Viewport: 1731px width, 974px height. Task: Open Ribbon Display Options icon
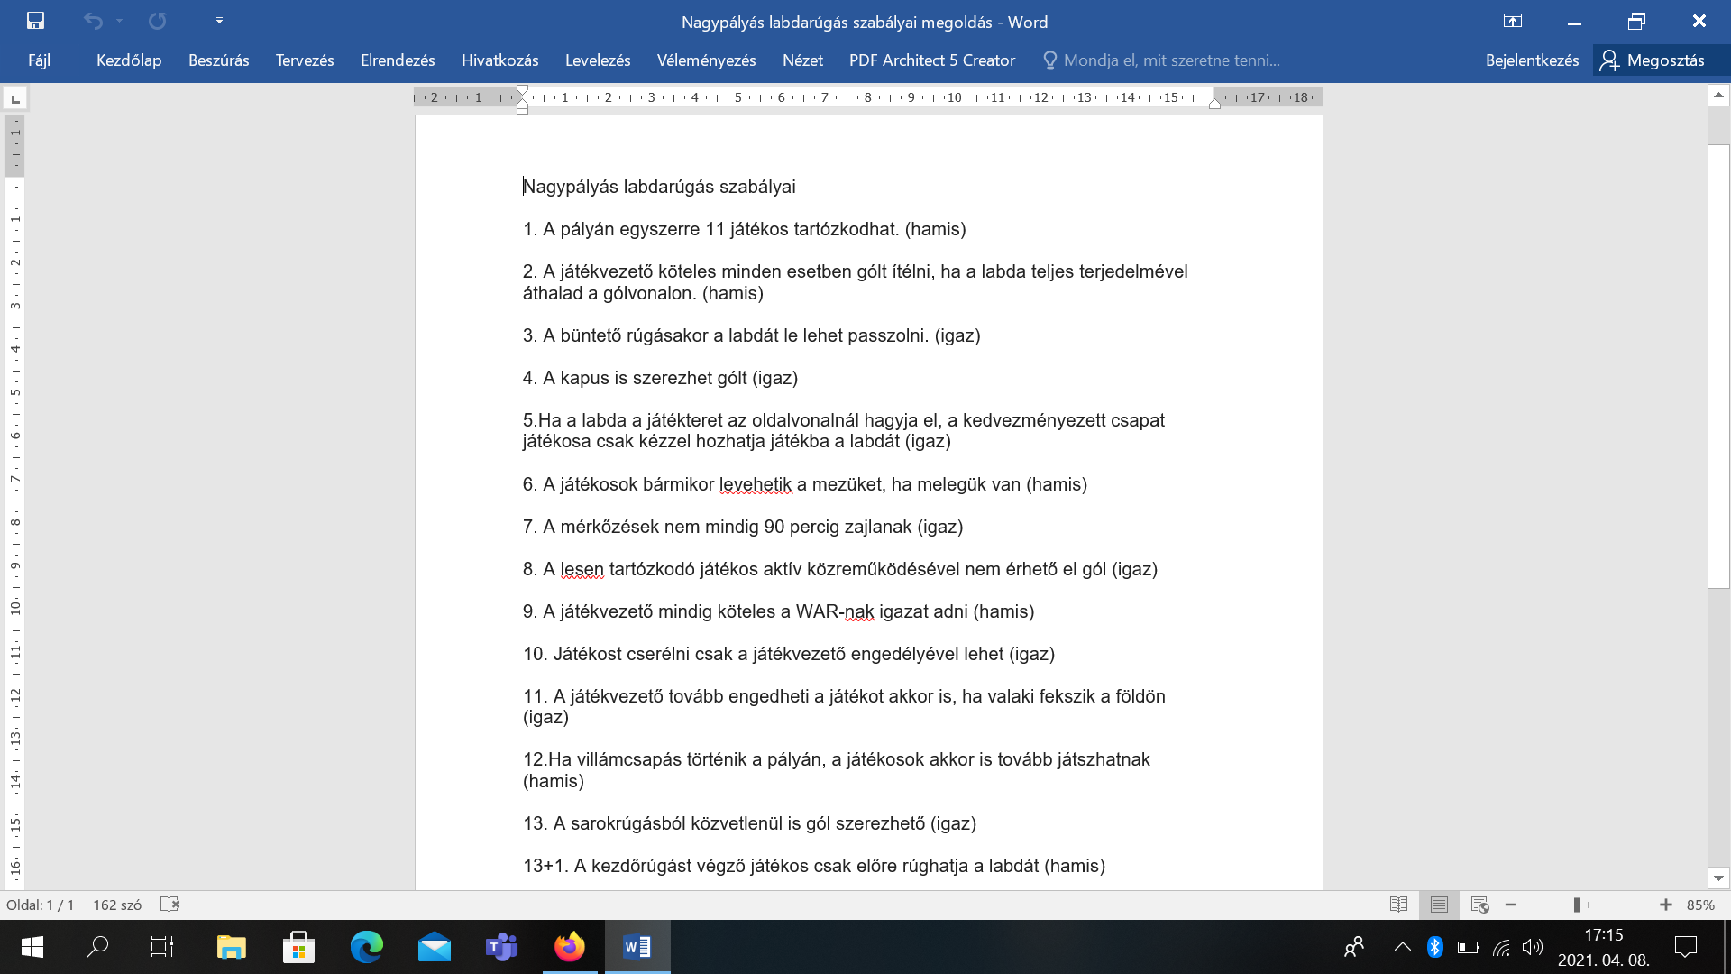coord(1513,21)
